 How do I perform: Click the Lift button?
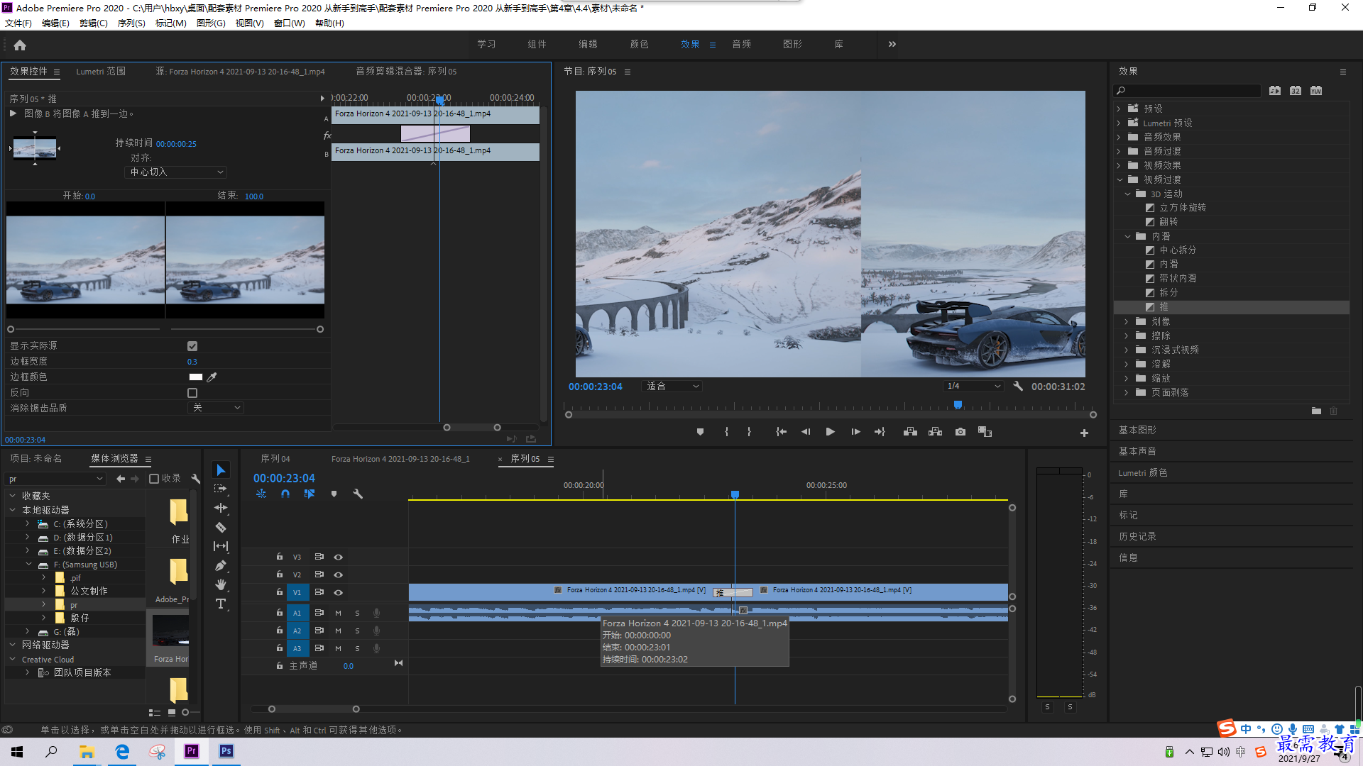click(x=910, y=432)
